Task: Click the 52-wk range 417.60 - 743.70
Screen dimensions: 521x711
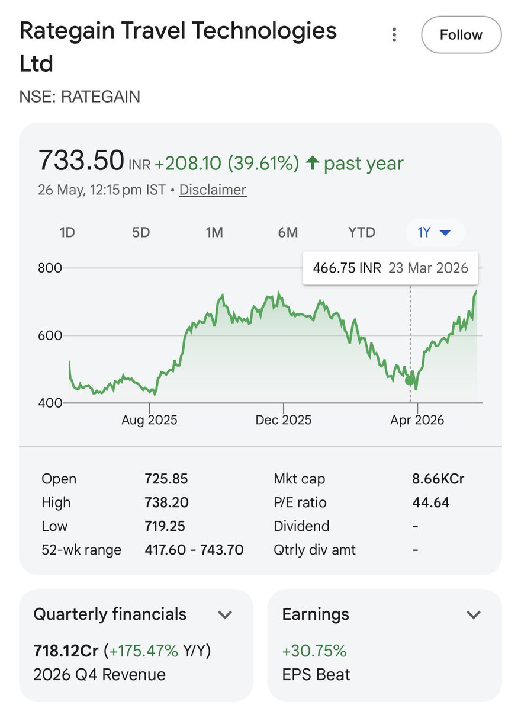Action: click(194, 550)
